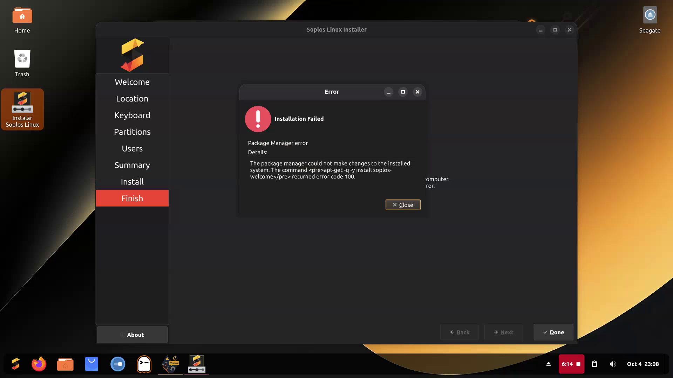The width and height of the screenshot is (673, 378).
Task: Close the Error dialog with title X
Action: 417,92
